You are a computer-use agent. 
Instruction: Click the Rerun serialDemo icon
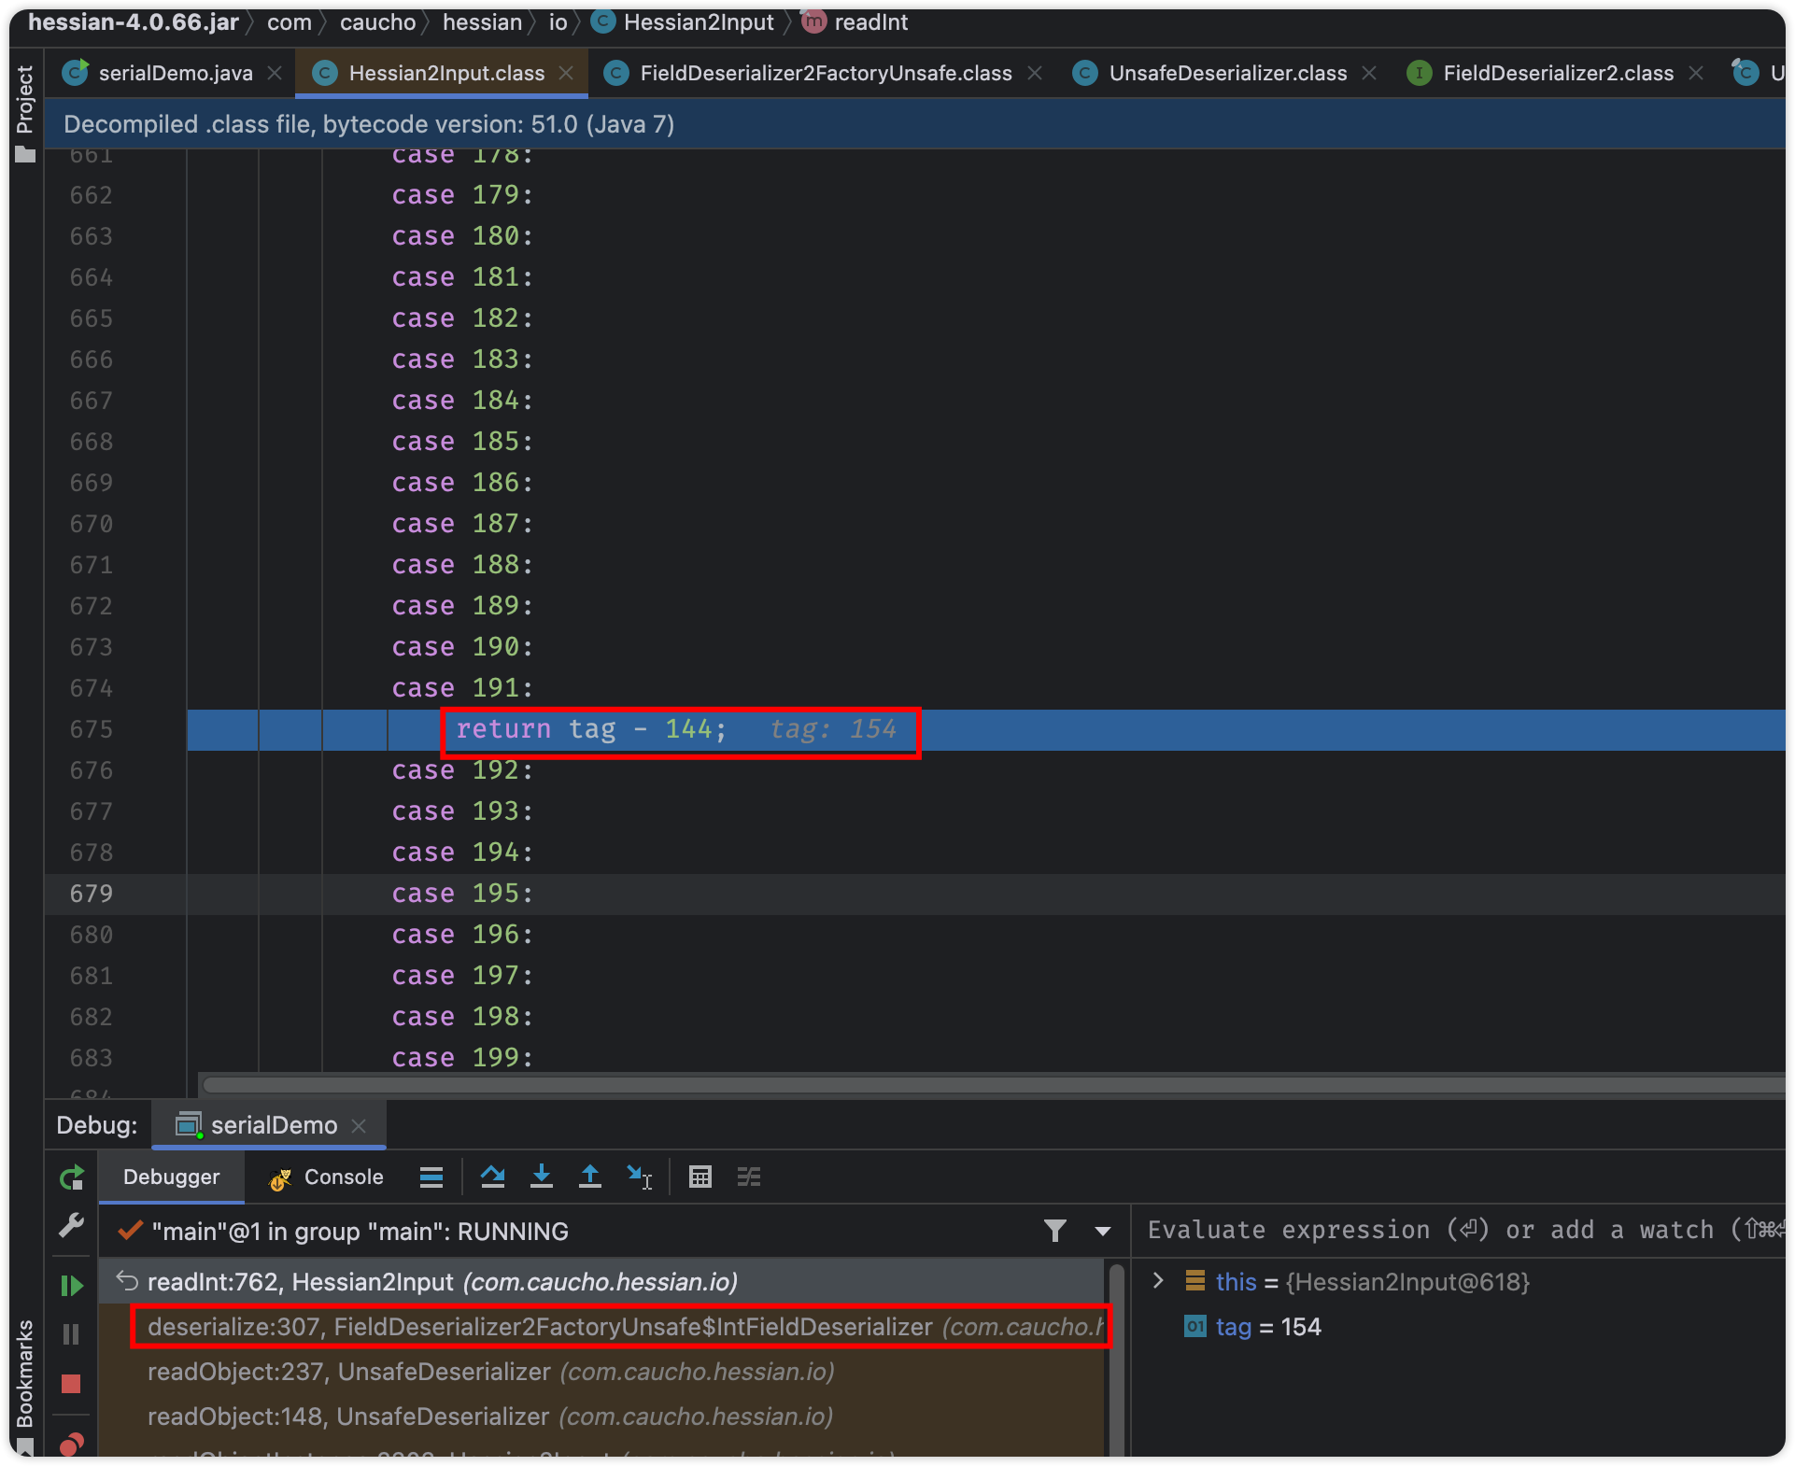[x=72, y=1177]
